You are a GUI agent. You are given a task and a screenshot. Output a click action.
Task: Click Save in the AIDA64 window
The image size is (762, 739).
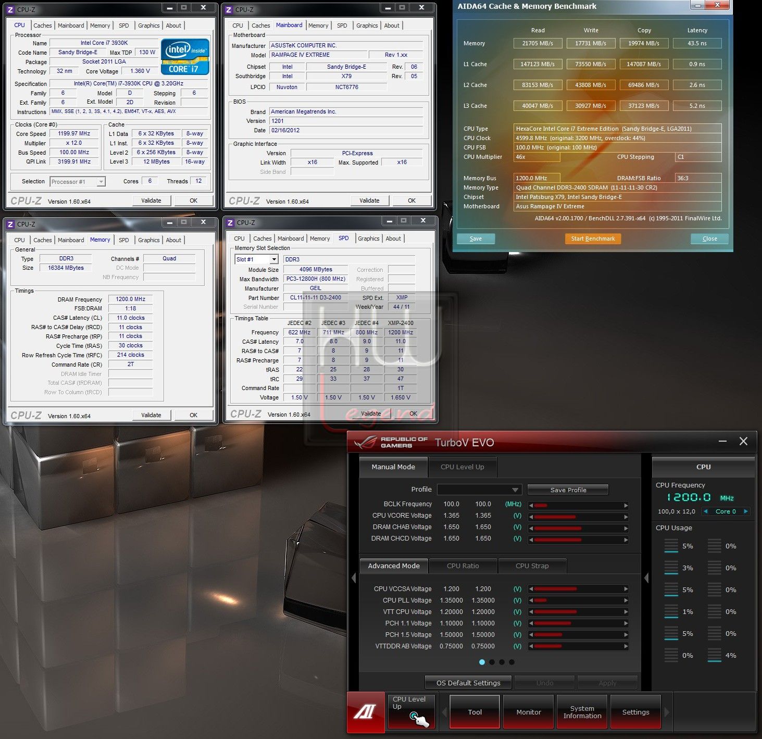tap(476, 239)
